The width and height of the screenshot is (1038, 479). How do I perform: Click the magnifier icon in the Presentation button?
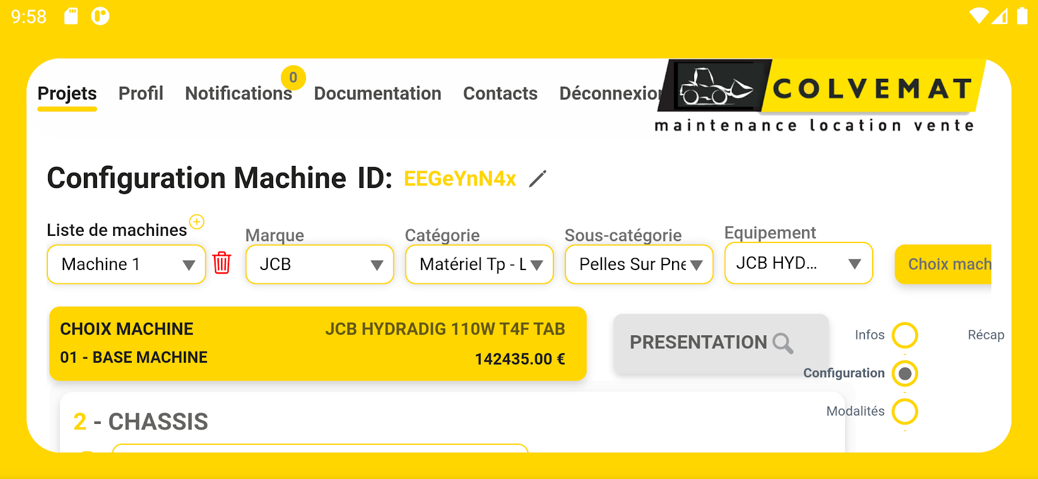[783, 343]
